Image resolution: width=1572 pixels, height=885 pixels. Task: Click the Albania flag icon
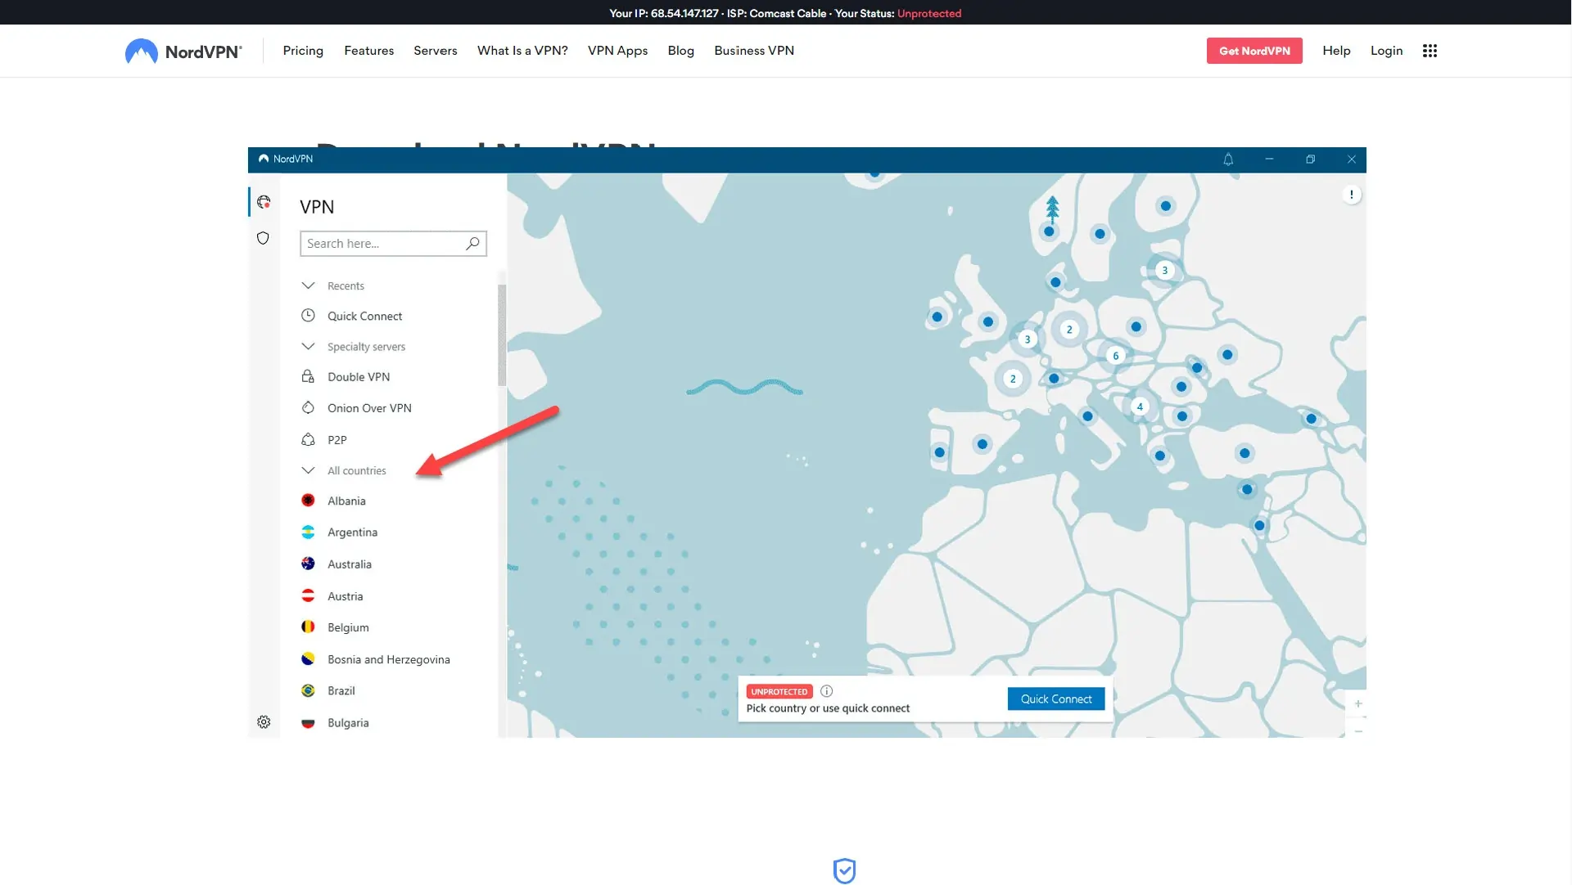pyautogui.click(x=308, y=501)
